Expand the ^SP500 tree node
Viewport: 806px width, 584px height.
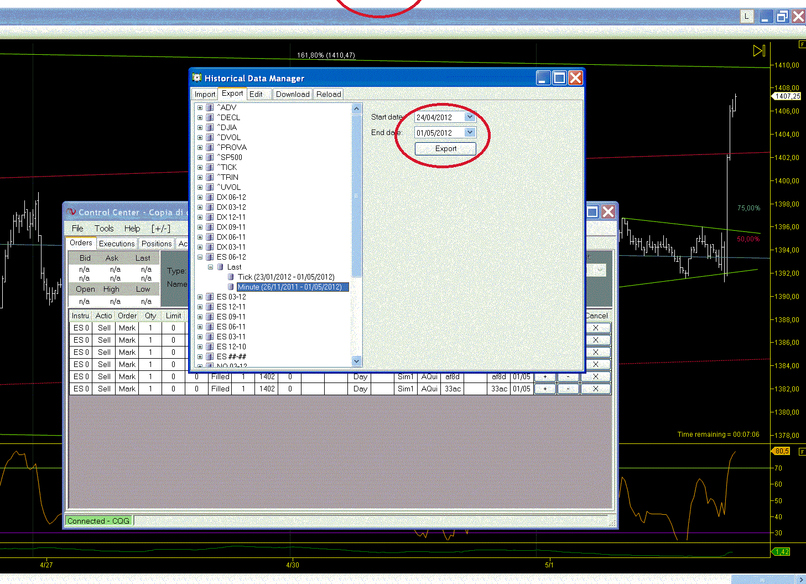(x=200, y=157)
